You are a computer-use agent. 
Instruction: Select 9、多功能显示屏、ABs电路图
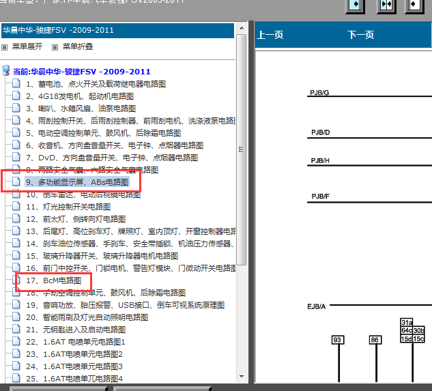coord(77,182)
